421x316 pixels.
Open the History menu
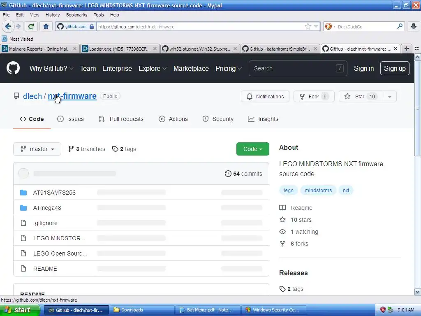click(x=53, y=15)
